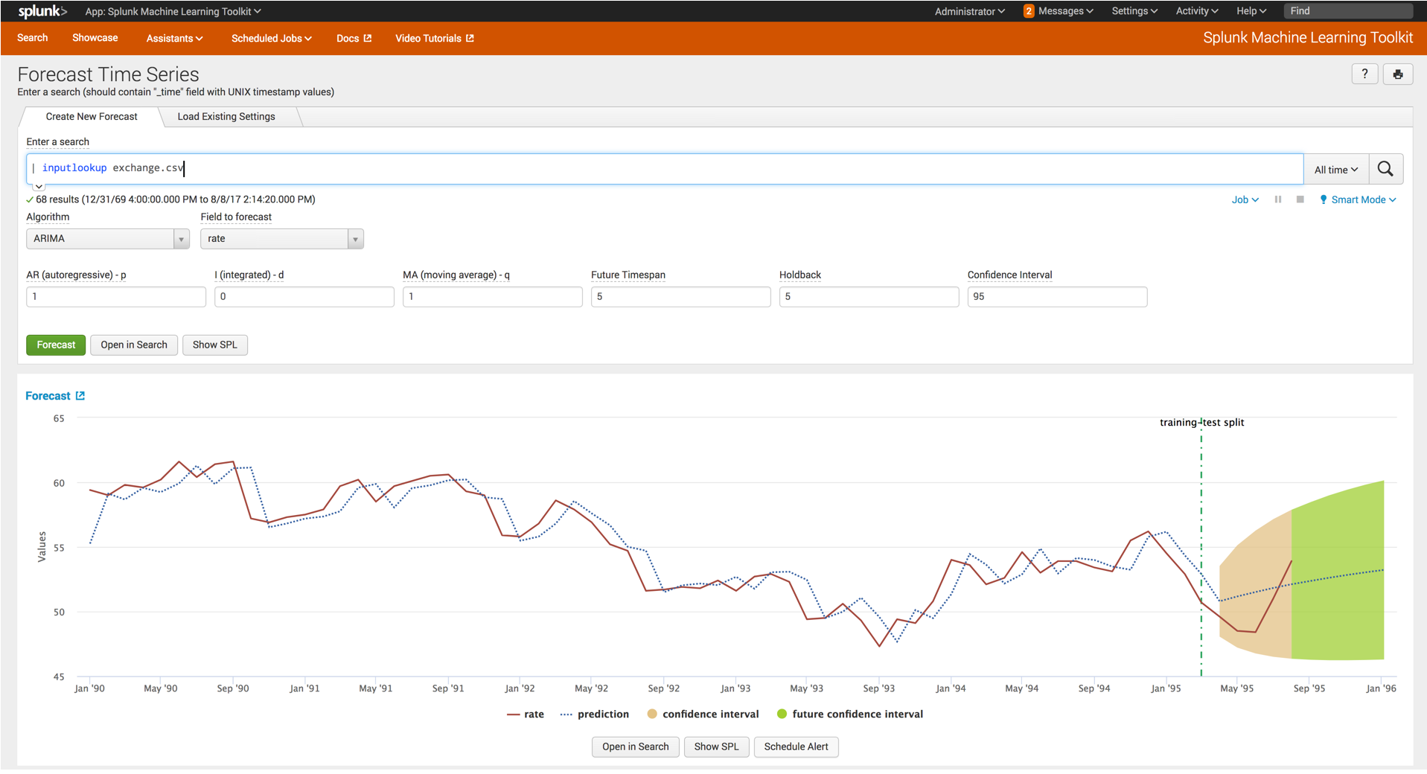Stop the search job
Image resolution: width=1427 pixels, height=774 pixels.
[1300, 199]
